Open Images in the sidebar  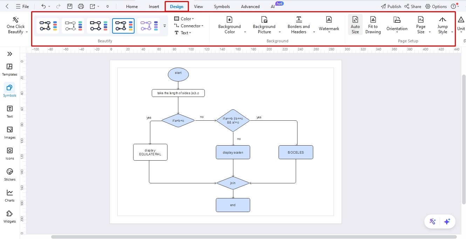tap(10, 133)
